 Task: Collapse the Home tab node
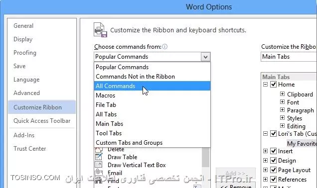265,85
